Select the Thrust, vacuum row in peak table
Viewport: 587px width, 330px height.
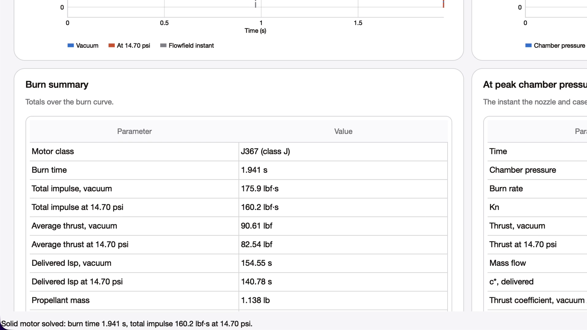click(537, 226)
